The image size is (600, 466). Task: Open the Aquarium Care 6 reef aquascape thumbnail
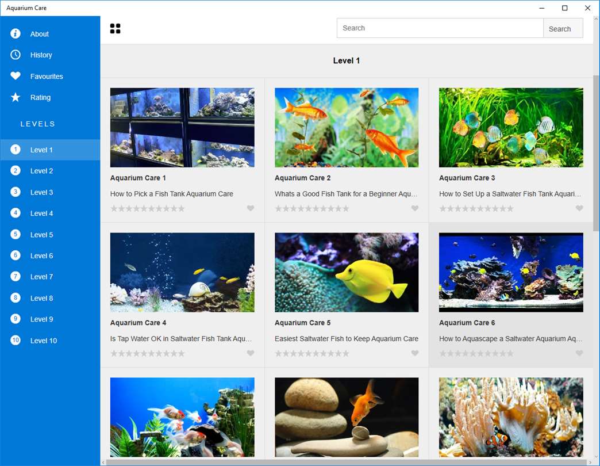[511, 272]
